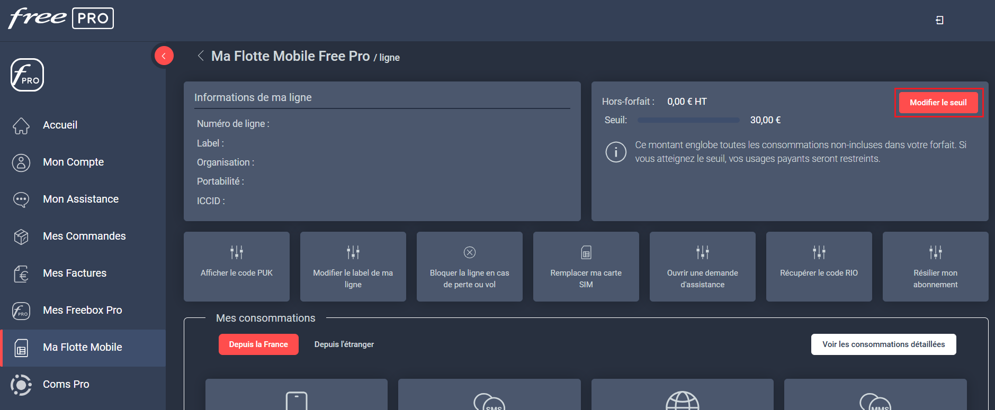
Task: Click the Coms Pro icon
Action: (x=21, y=385)
